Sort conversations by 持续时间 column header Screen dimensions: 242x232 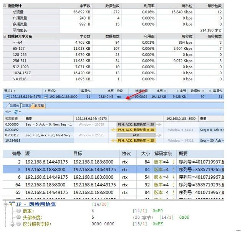click(139, 91)
